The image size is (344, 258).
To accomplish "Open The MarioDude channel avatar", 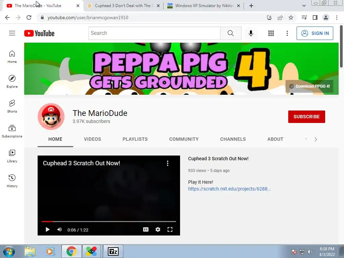I will click(x=51, y=117).
